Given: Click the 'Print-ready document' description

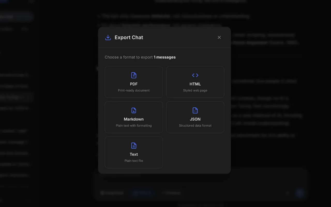Looking at the screenshot, I should pos(134,91).
